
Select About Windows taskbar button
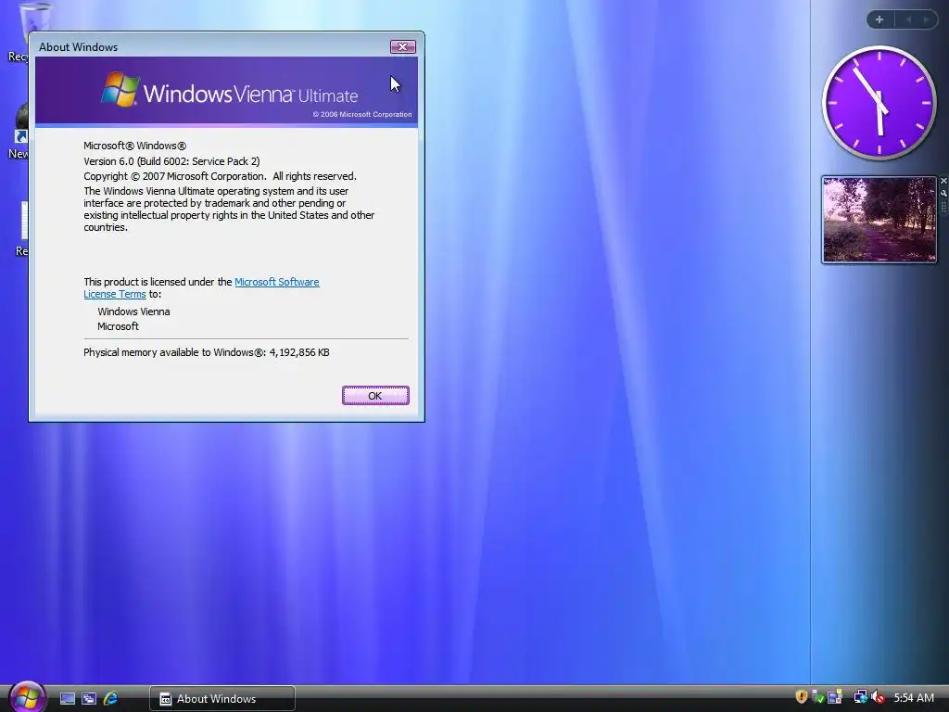[222, 699]
